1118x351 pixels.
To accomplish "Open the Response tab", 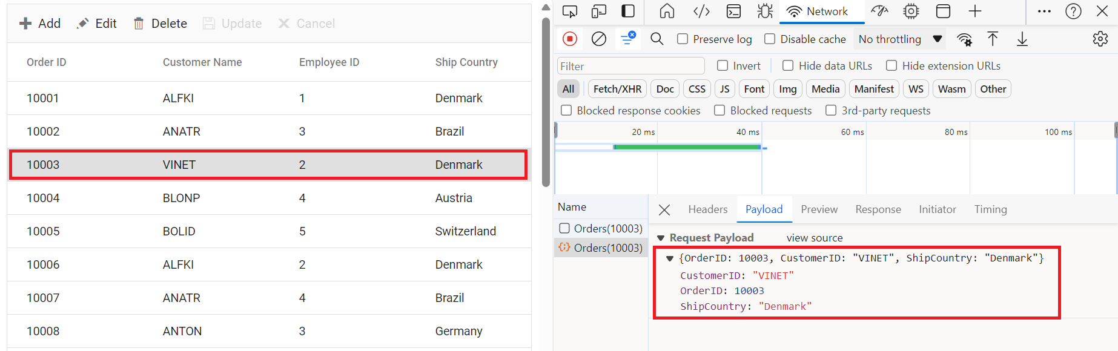I will tap(878, 209).
